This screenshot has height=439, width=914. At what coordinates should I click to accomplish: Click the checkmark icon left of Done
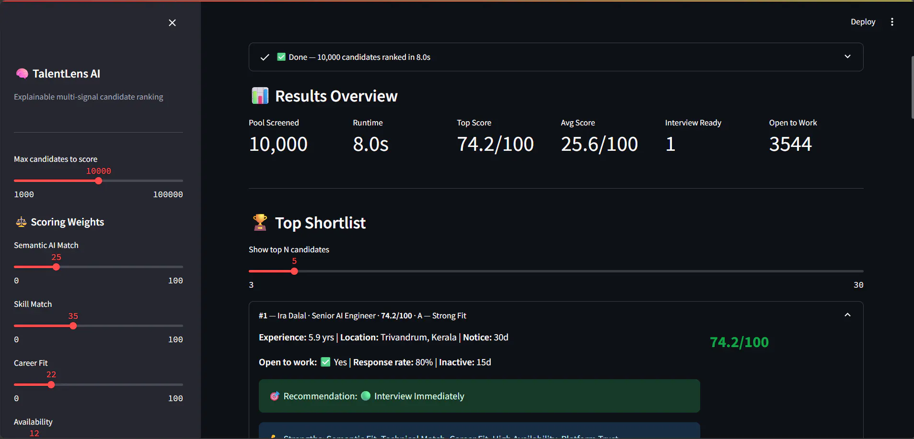click(265, 57)
